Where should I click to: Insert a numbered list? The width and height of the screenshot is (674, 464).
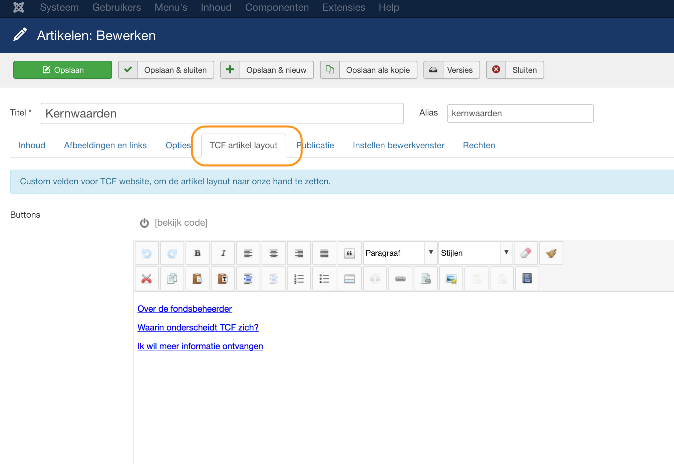299,278
